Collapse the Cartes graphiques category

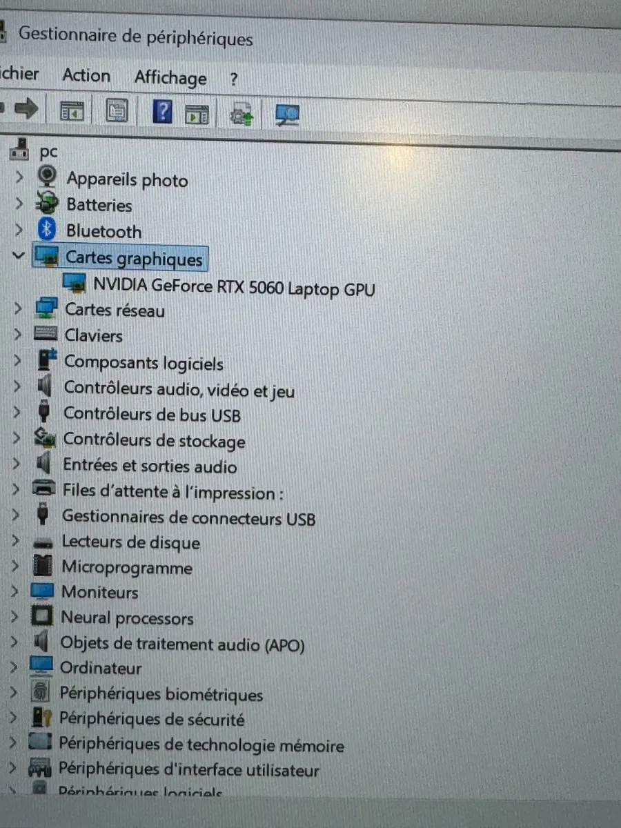pyautogui.click(x=19, y=256)
